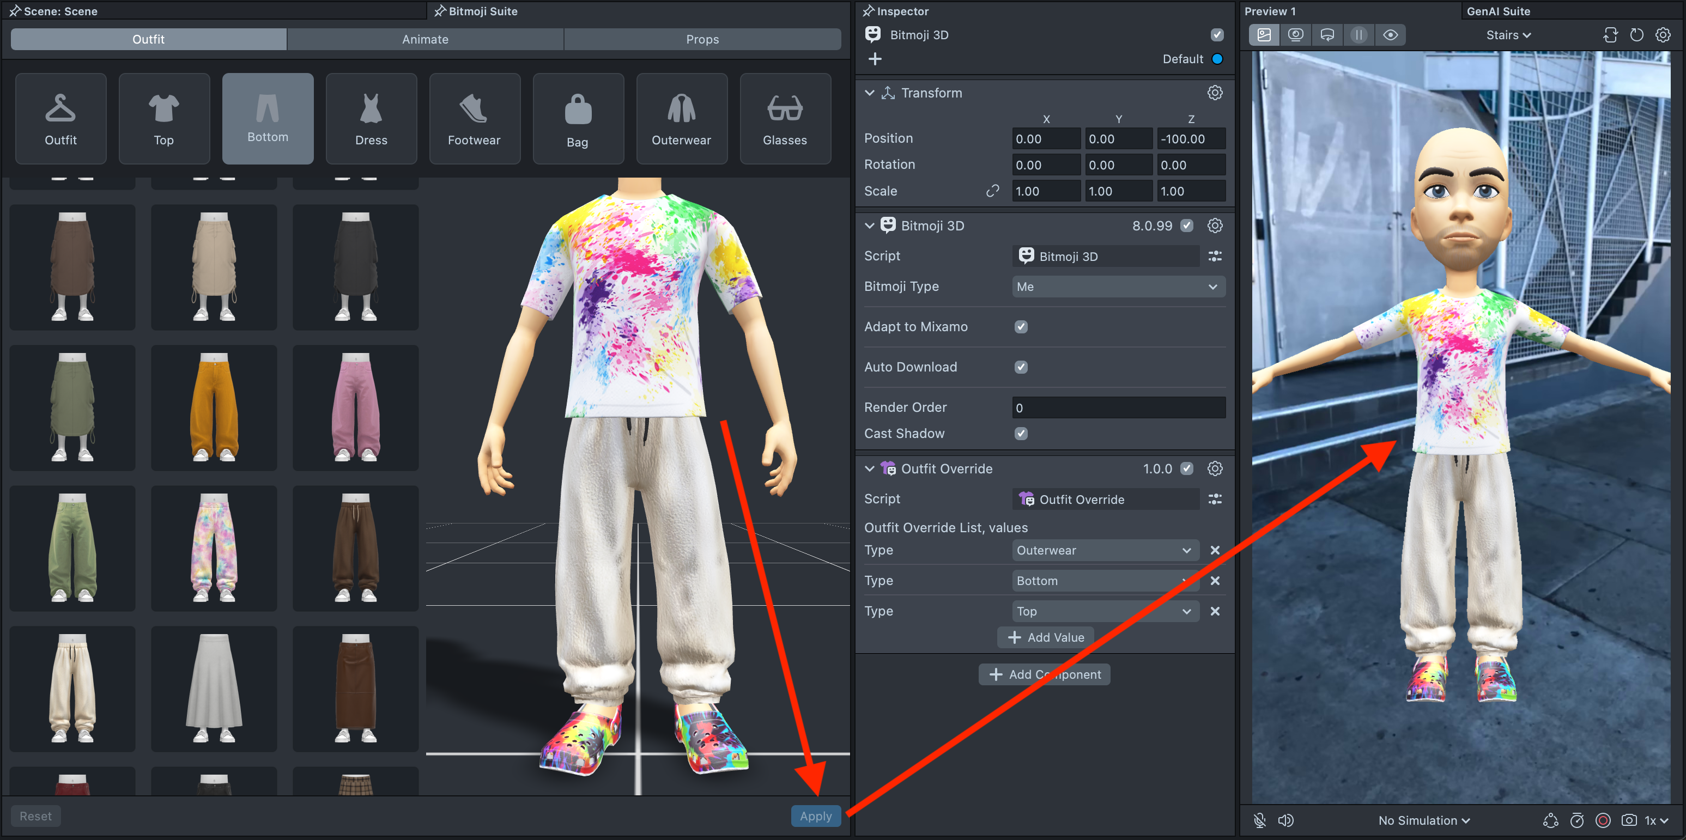Disable the Auto Download checkbox

[x=1020, y=367]
